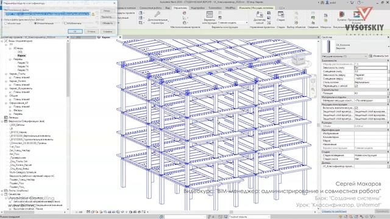The image size is (390, 219).
Task: Select Легенды in project browser
Action: [13, 117]
